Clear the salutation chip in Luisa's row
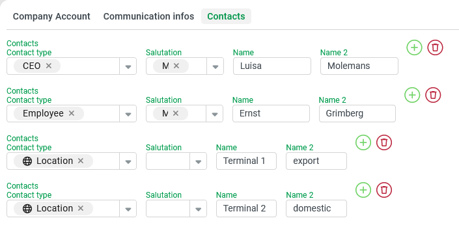This screenshot has height=242, width=459. [176, 66]
